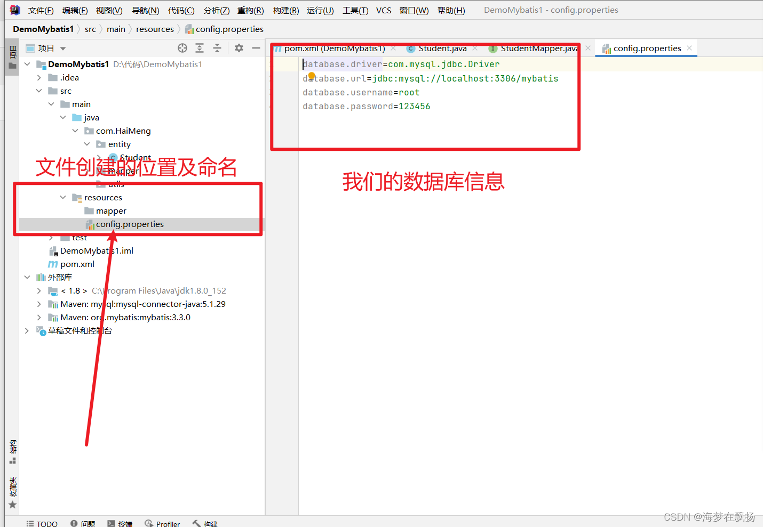The height and width of the screenshot is (527, 763).
Task: Open the 收藏夹 star tool window tab
Action: tap(12, 493)
